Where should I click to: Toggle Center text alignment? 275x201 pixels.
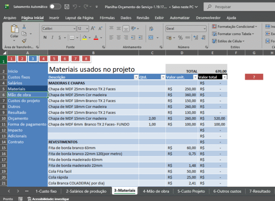pos(119,38)
